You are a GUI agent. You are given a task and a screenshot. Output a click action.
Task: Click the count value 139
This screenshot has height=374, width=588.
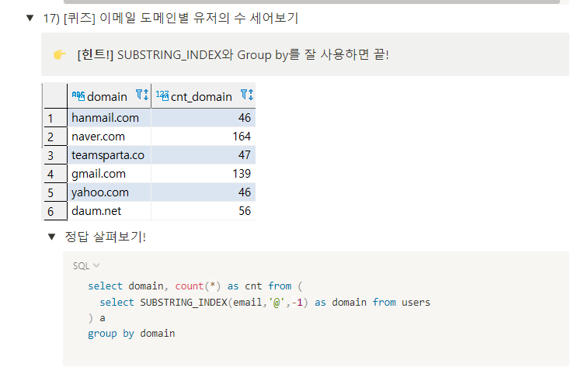(x=242, y=174)
